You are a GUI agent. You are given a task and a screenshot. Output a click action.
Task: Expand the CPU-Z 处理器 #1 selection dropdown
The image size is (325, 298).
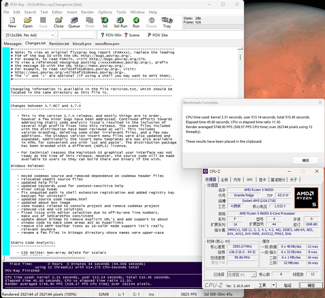tap(253, 275)
